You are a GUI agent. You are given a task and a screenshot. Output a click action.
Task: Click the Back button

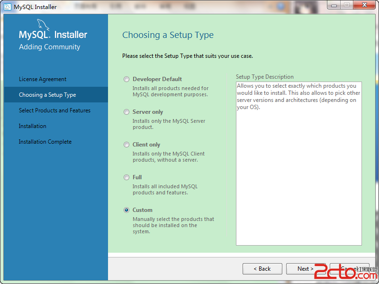(x=262, y=269)
